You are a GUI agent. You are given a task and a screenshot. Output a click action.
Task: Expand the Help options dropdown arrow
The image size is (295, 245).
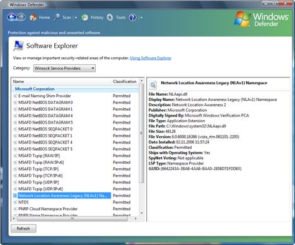coord(141,18)
